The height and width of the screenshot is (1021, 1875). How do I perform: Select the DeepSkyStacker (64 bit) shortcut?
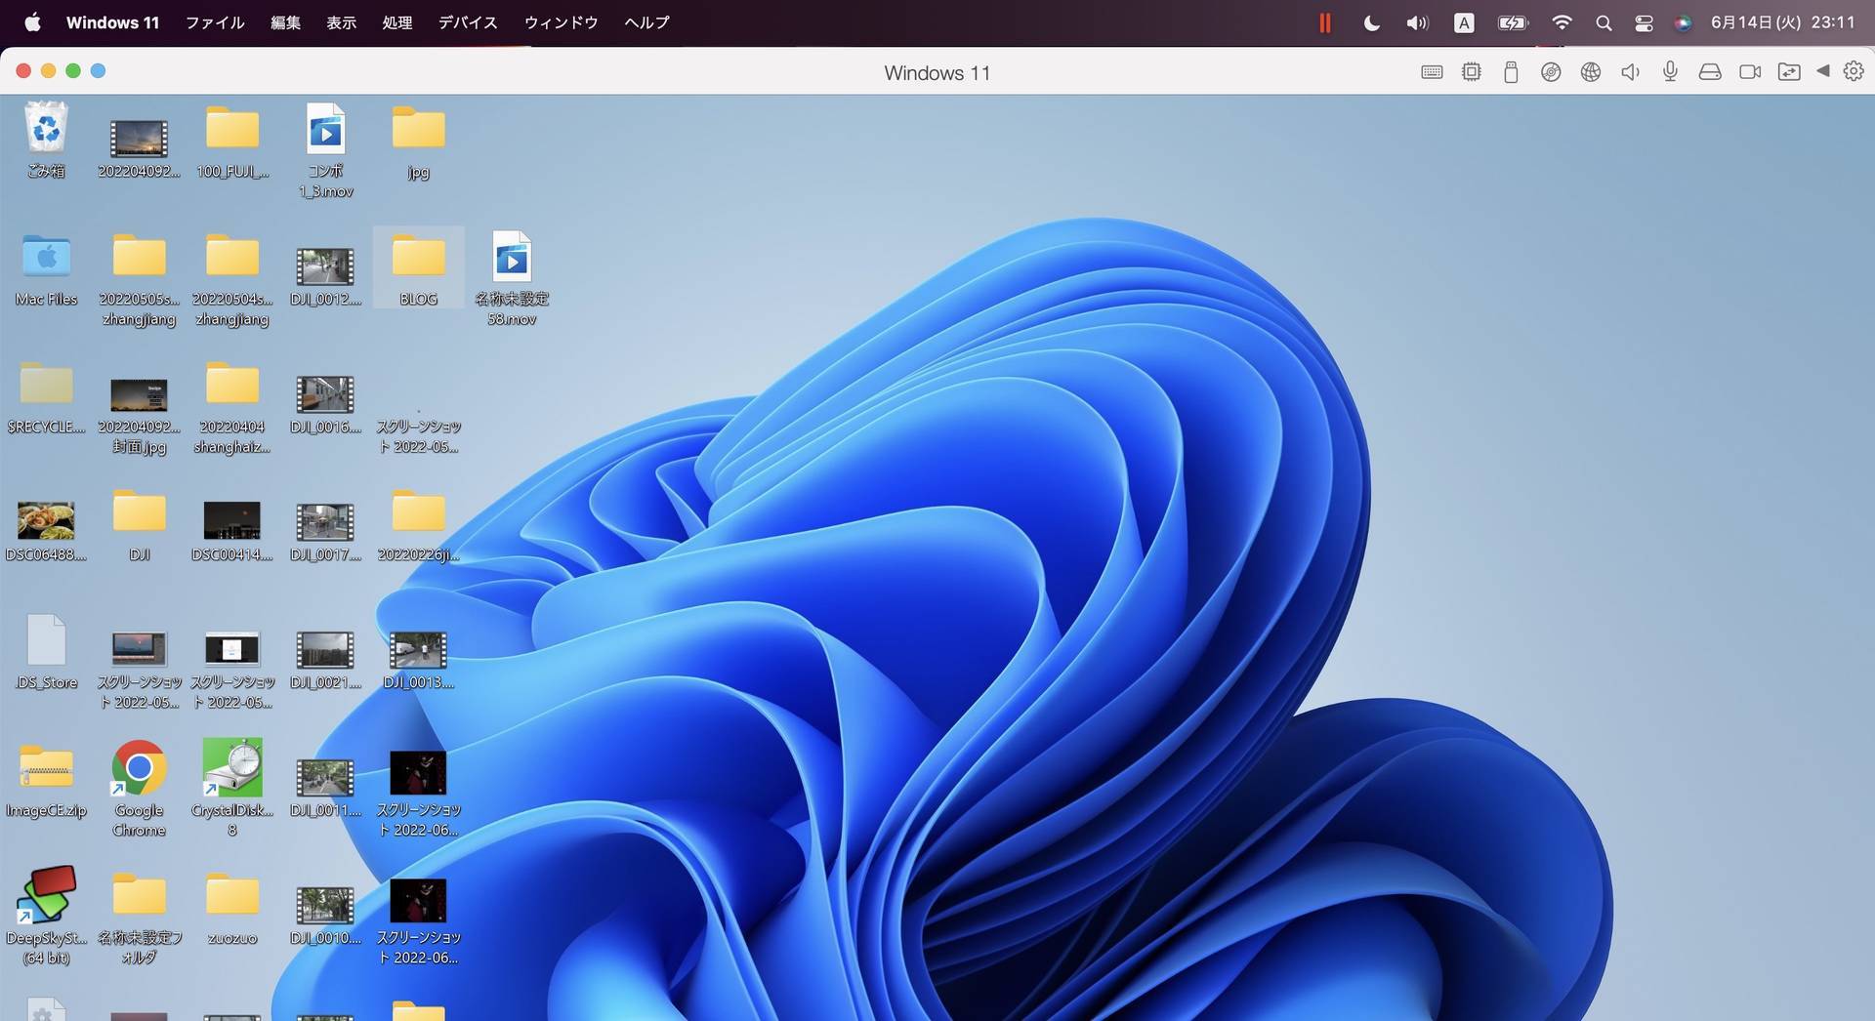click(46, 916)
